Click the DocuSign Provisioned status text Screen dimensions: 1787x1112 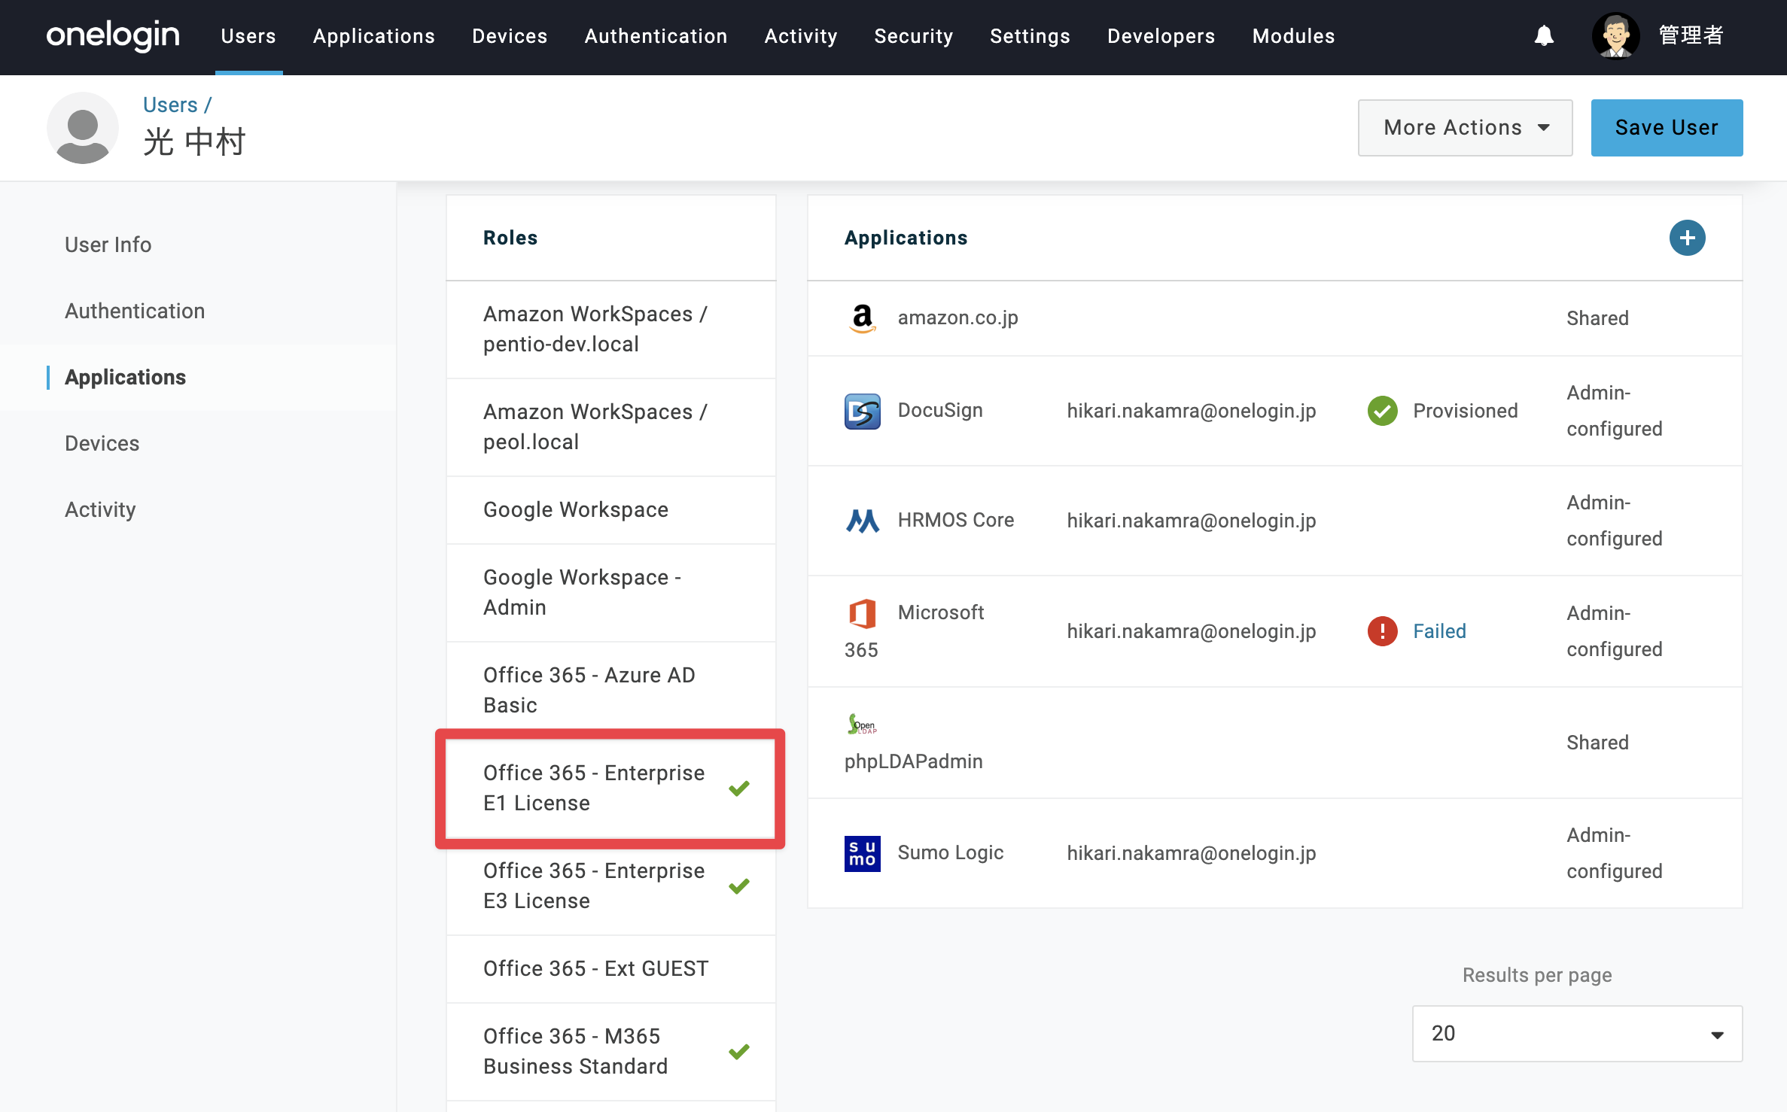[x=1465, y=411]
